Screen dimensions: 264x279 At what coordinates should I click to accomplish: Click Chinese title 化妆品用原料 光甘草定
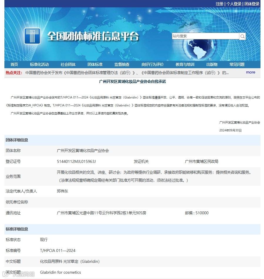[70, 261]
